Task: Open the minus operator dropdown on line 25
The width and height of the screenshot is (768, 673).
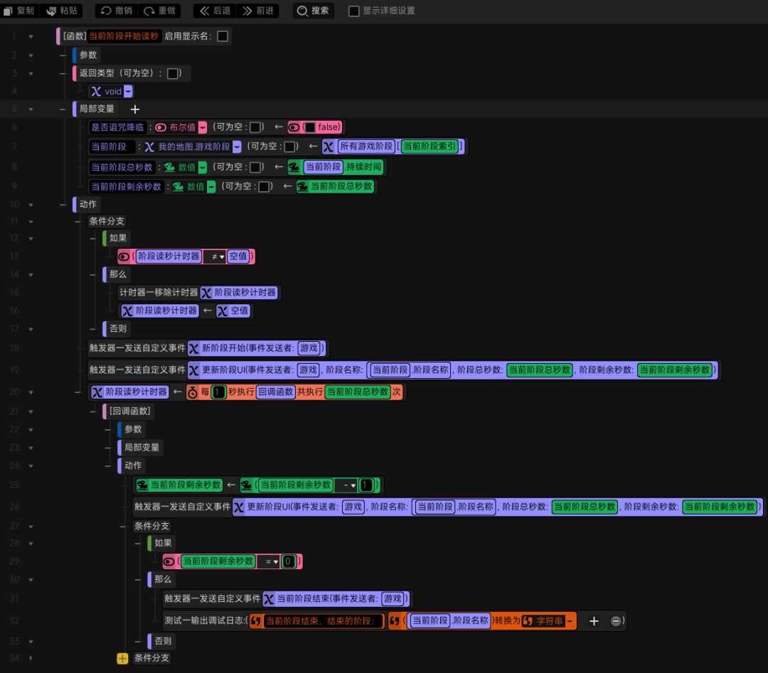Action: point(349,485)
